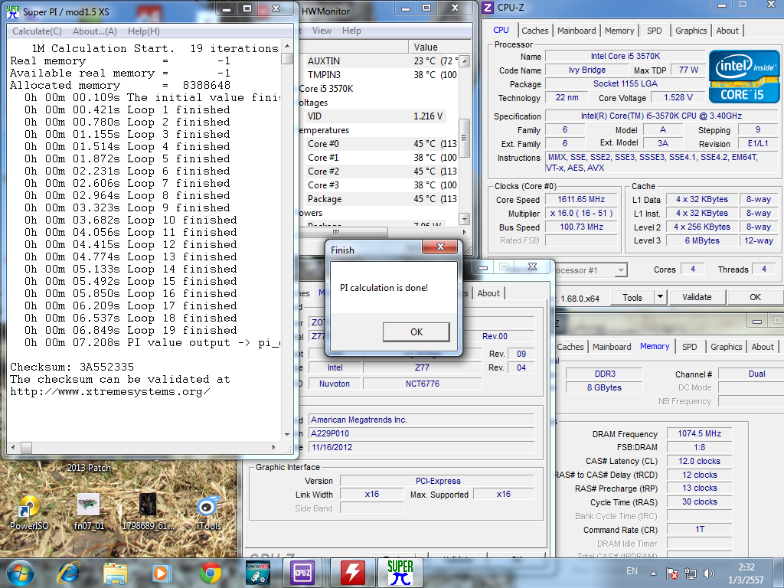Click the Validate button in CPU-Z
Image resolution: width=784 pixels, height=588 pixels.
click(697, 297)
